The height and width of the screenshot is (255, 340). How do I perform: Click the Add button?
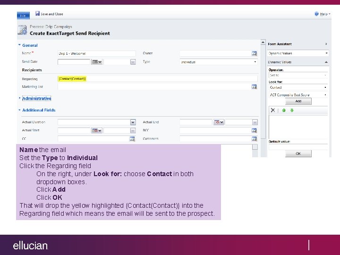click(x=298, y=101)
